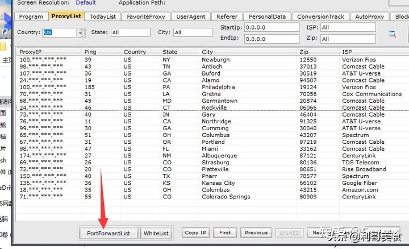
Task: Click the EndIp input field
Action: pos(272,39)
